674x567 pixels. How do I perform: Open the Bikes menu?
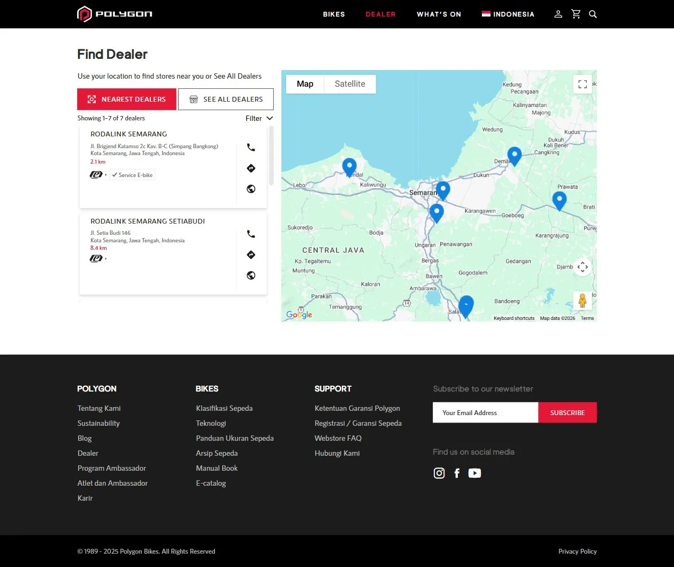(334, 14)
